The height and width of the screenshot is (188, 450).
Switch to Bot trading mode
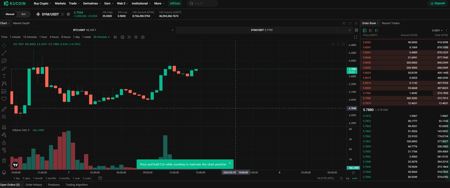click(24, 14)
